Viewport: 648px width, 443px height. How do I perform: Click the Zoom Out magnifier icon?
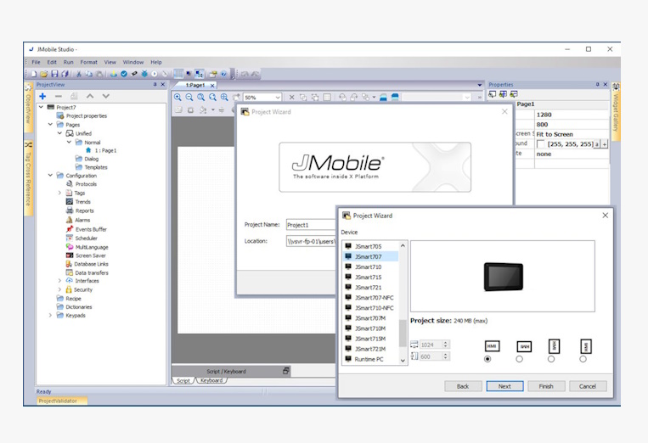[189, 98]
